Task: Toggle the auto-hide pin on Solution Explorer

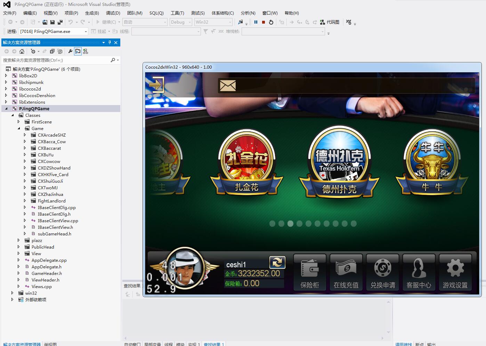Action: pyautogui.click(x=110, y=42)
